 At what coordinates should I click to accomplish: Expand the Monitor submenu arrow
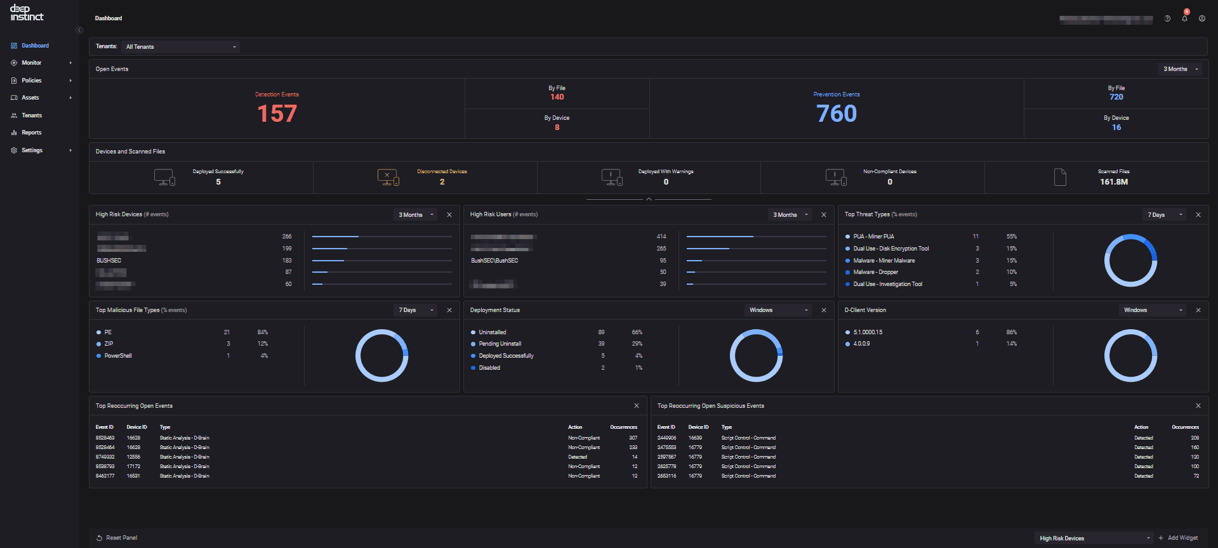(70, 63)
